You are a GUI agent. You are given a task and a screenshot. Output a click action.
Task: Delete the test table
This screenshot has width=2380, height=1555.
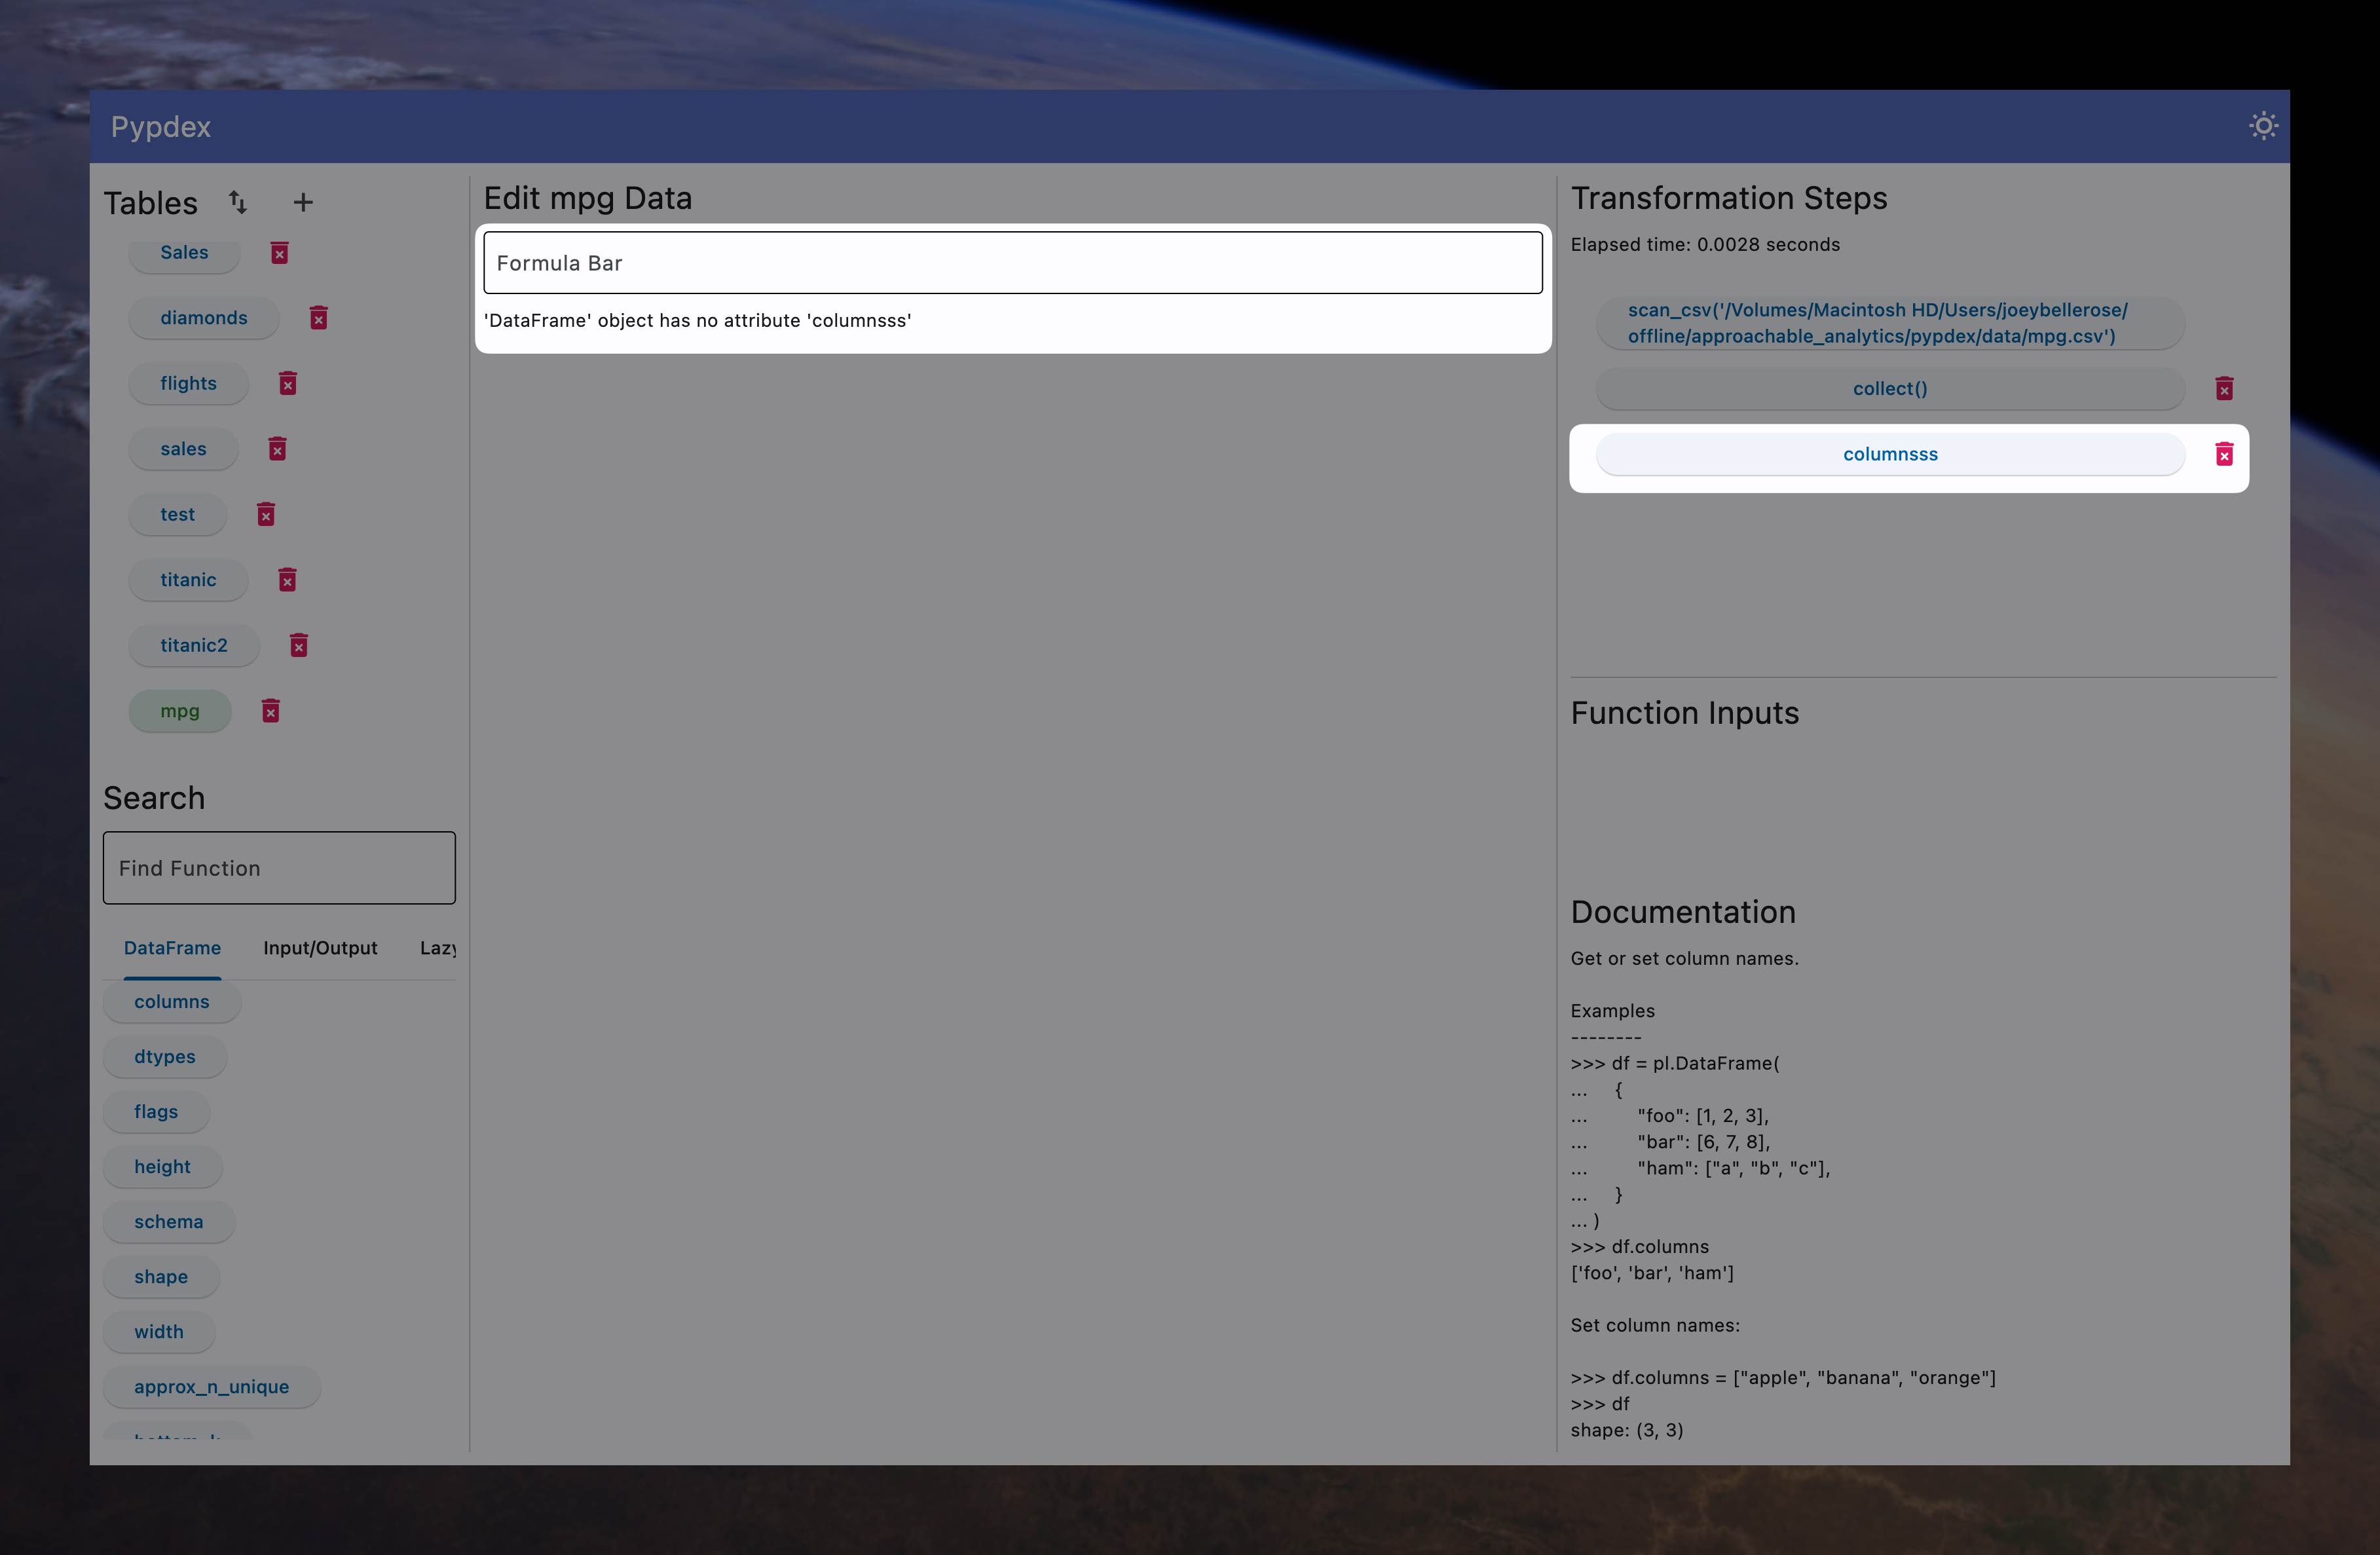[266, 514]
